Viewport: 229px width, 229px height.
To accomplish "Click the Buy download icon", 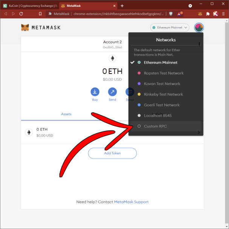I will [95, 92].
